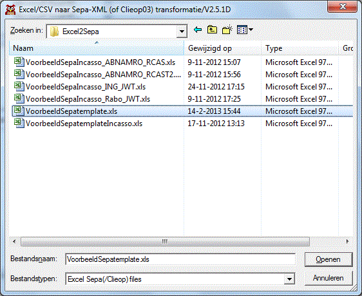Click the owl application icon in title bar

pos(10,10)
